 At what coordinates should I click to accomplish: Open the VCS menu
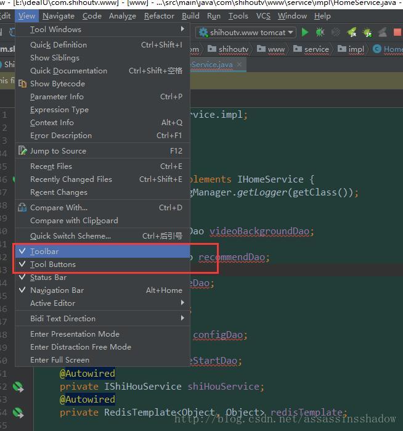pyautogui.click(x=263, y=16)
